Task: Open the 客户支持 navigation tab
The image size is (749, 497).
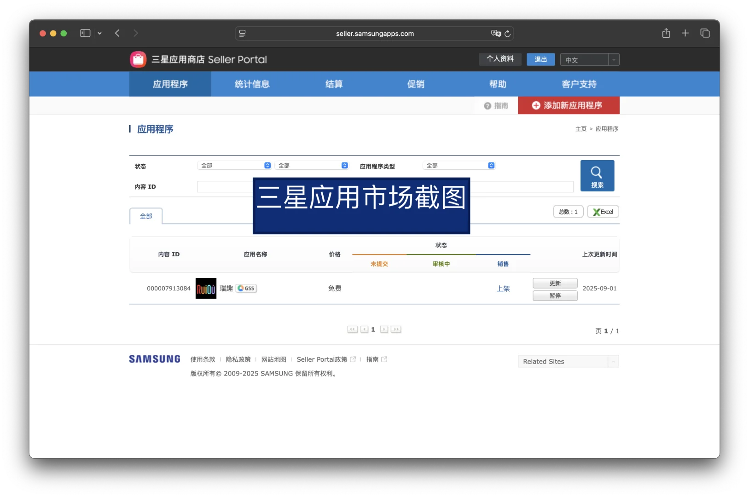Action: (579, 84)
